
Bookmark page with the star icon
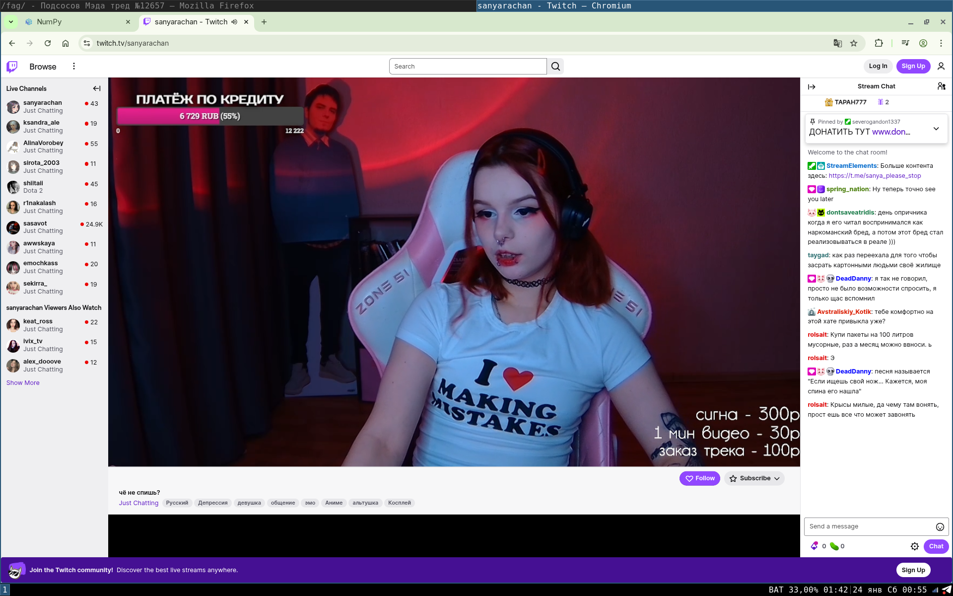click(854, 43)
